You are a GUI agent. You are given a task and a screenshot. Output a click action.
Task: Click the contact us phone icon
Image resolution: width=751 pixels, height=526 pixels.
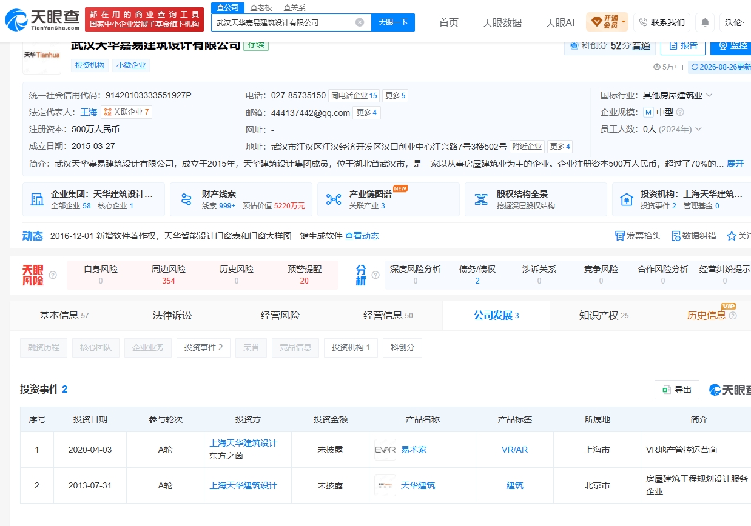pyautogui.click(x=643, y=22)
